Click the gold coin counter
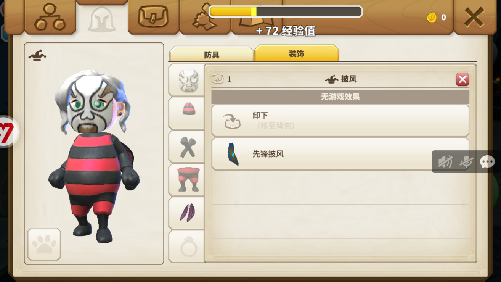Viewport: 501px width, 282px height. coord(437,17)
